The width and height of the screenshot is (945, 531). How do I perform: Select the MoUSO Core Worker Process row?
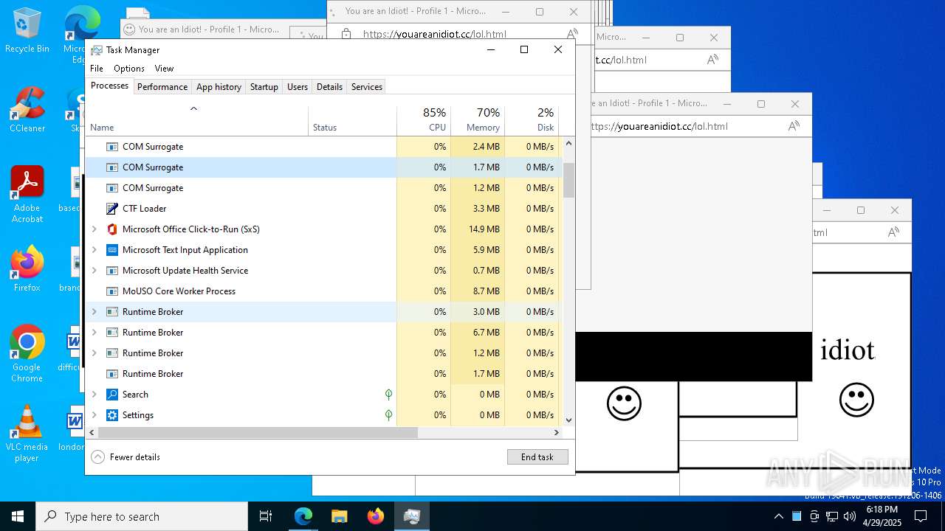[x=324, y=291]
